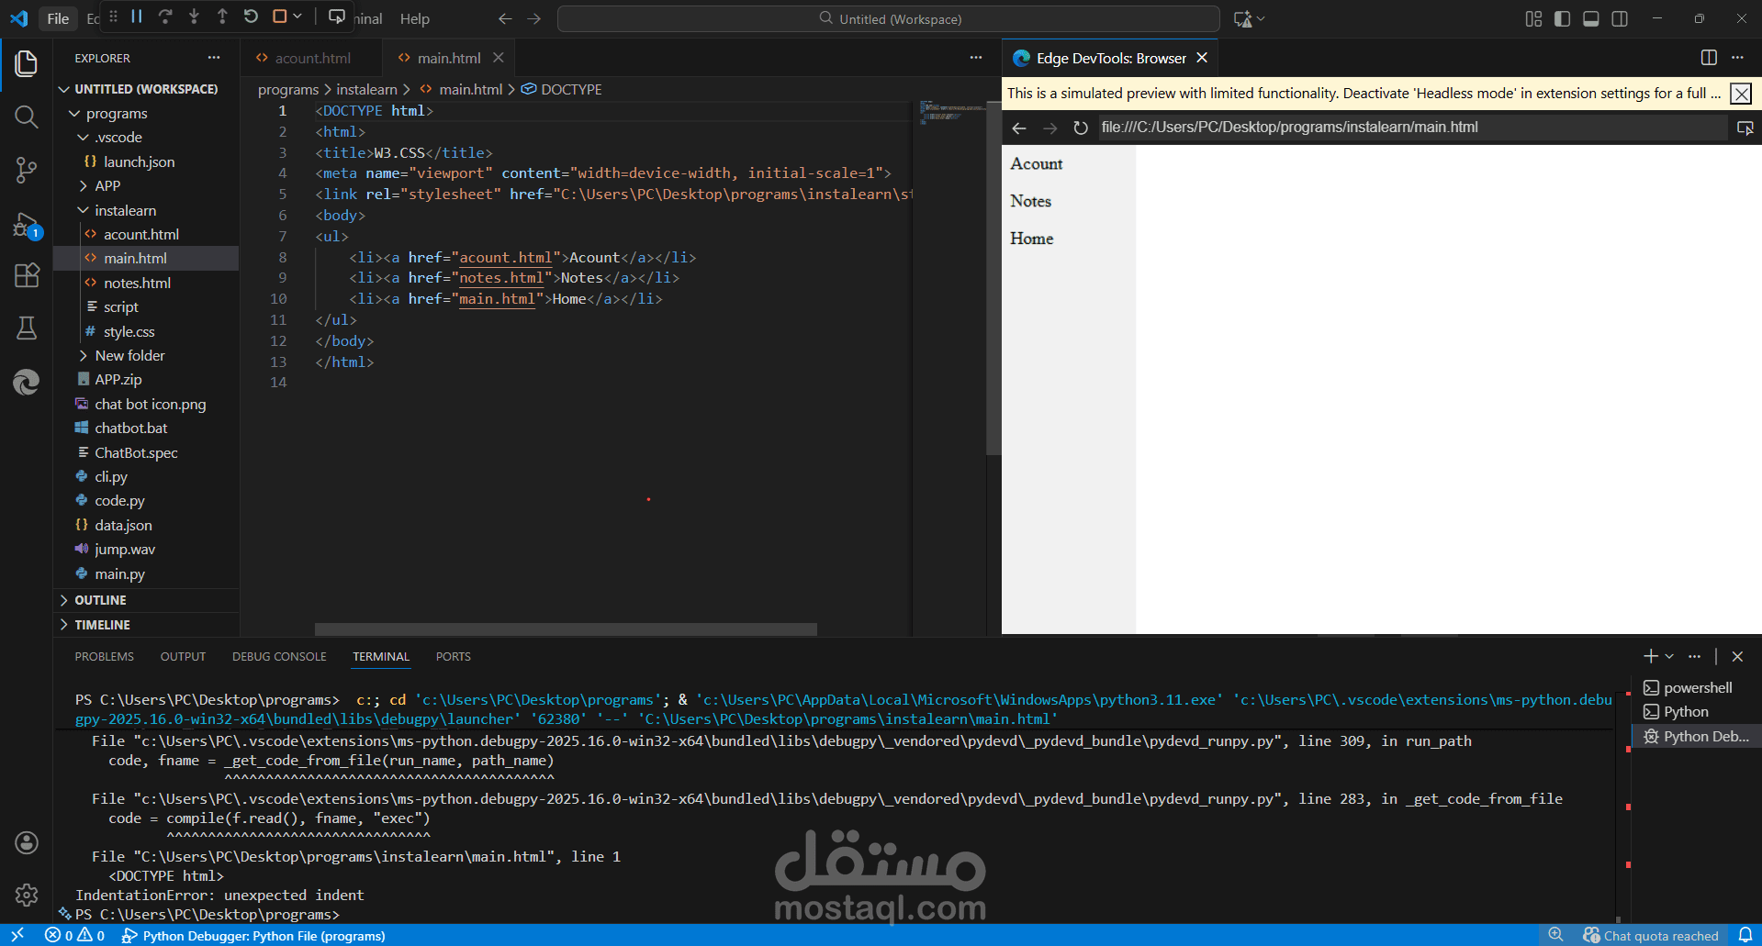
Task: Close the main.html editor tab
Action: pyautogui.click(x=499, y=58)
